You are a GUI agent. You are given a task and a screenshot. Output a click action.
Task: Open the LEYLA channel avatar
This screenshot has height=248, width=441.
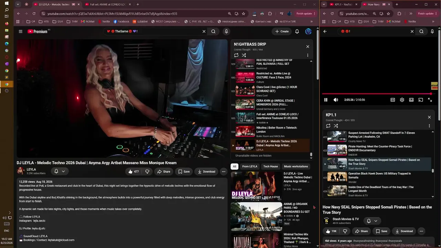coord(21,171)
